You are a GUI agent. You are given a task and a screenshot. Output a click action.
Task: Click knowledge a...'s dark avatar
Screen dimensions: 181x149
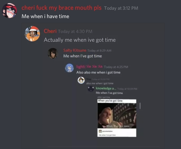91,89
